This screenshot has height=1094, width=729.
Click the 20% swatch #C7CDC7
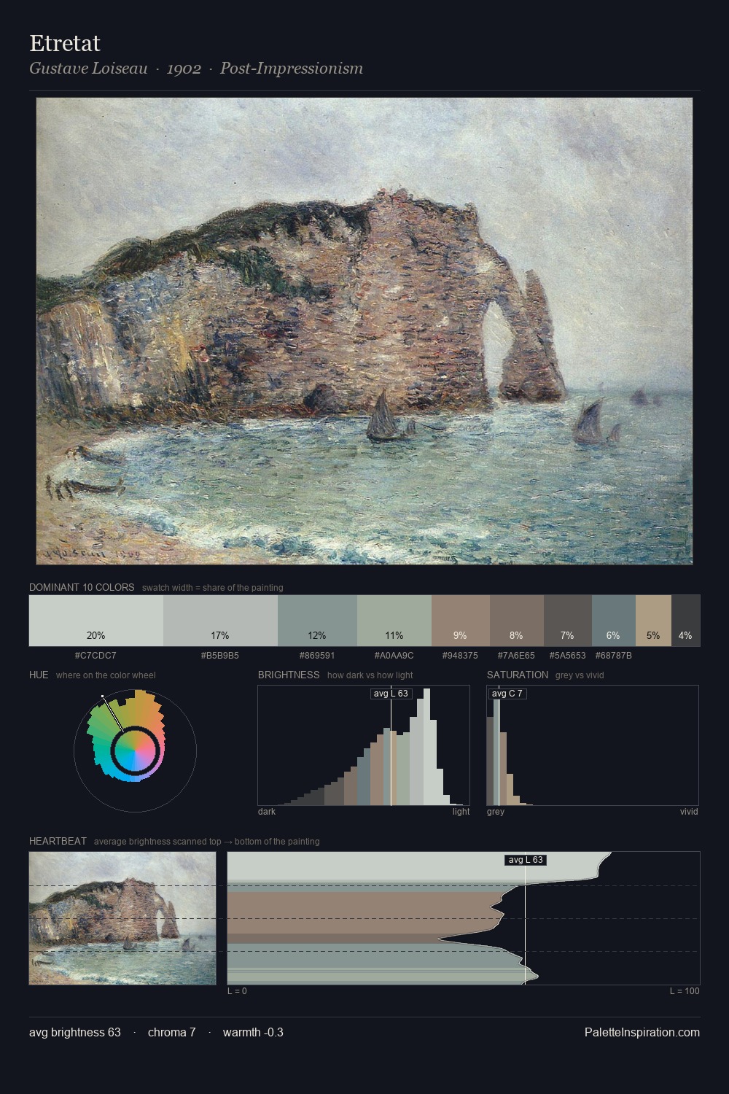click(x=96, y=621)
